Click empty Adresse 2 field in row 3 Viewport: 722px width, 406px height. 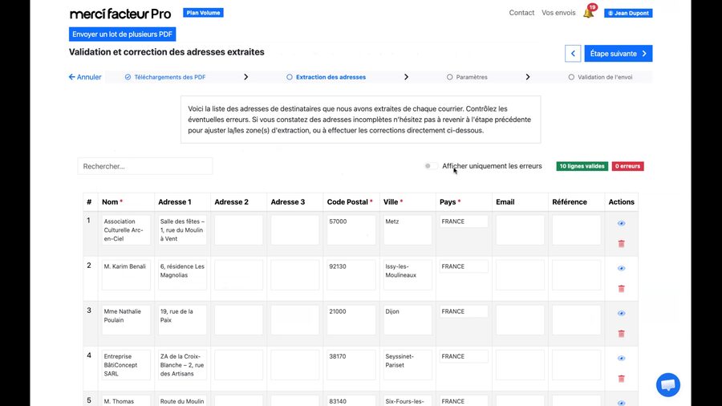tap(238, 320)
